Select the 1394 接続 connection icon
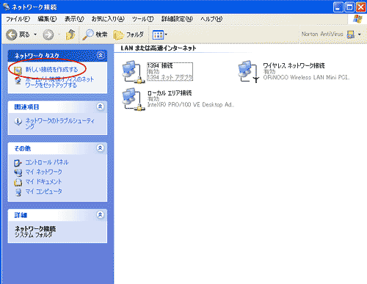 tap(133, 72)
